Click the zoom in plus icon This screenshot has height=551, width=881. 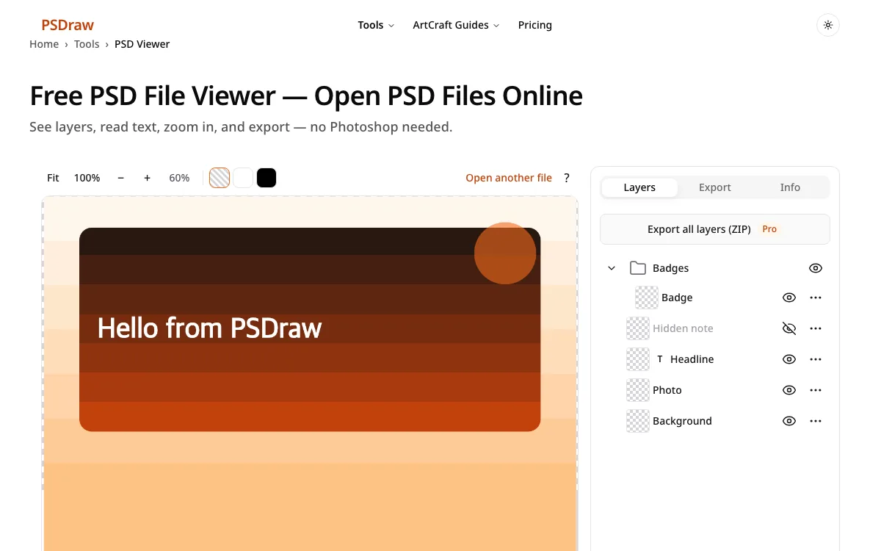[147, 178]
